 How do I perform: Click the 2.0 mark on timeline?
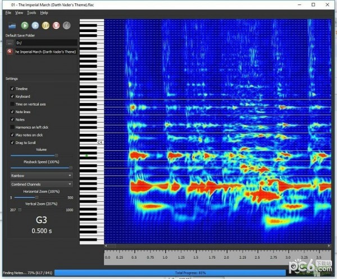[x=226, y=257]
